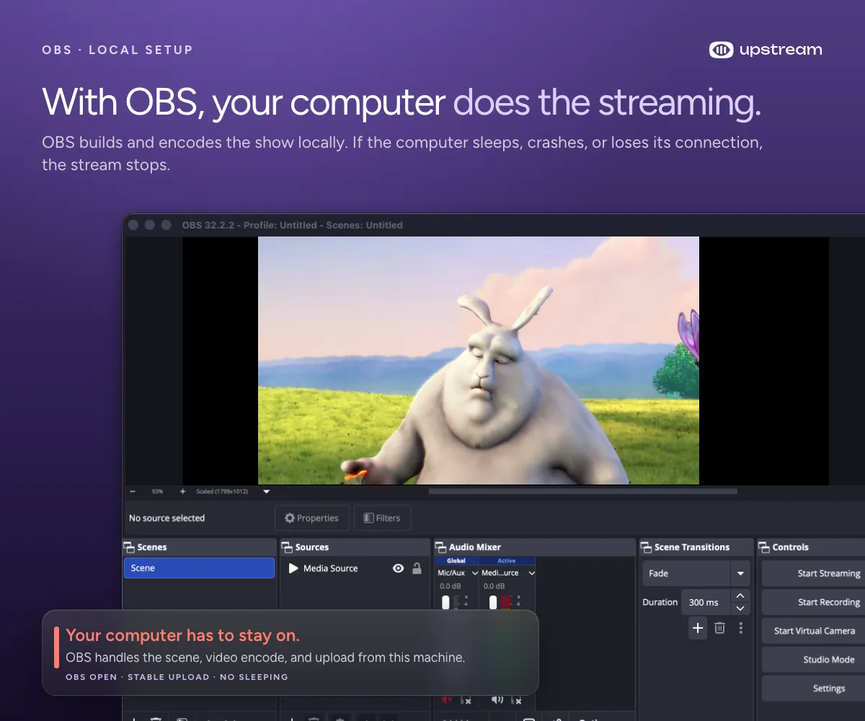865x721 pixels.
Task: Open the Medi...urce channel dropdown
Action: pyautogui.click(x=531, y=573)
